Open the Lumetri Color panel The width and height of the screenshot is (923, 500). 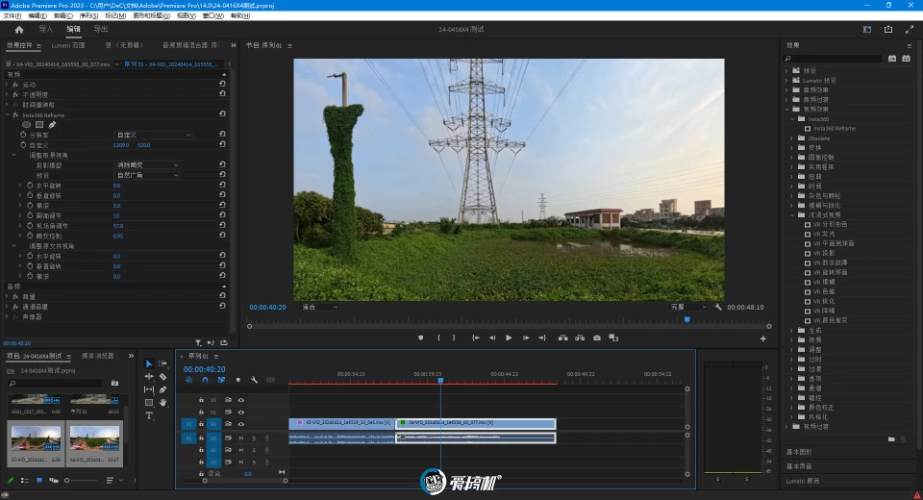[803, 481]
